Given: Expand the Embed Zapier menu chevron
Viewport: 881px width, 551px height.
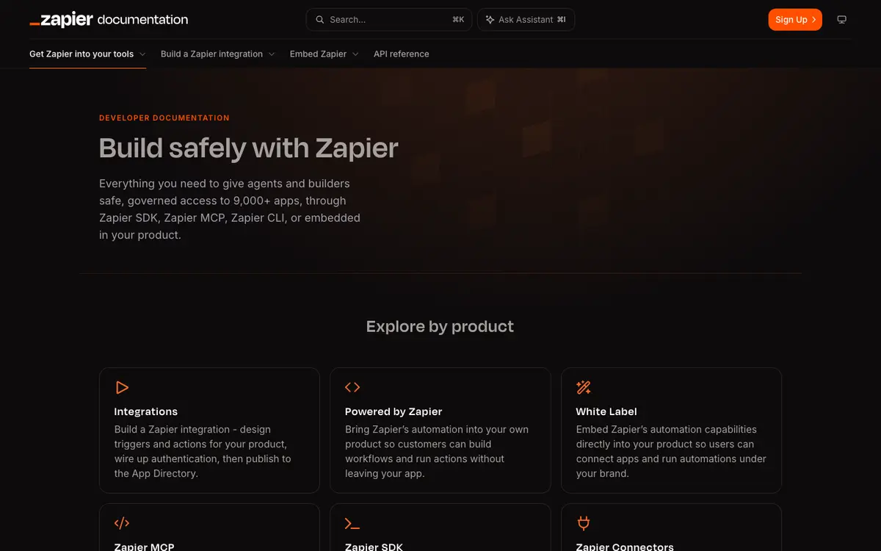Looking at the screenshot, I should pyautogui.click(x=355, y=54).
